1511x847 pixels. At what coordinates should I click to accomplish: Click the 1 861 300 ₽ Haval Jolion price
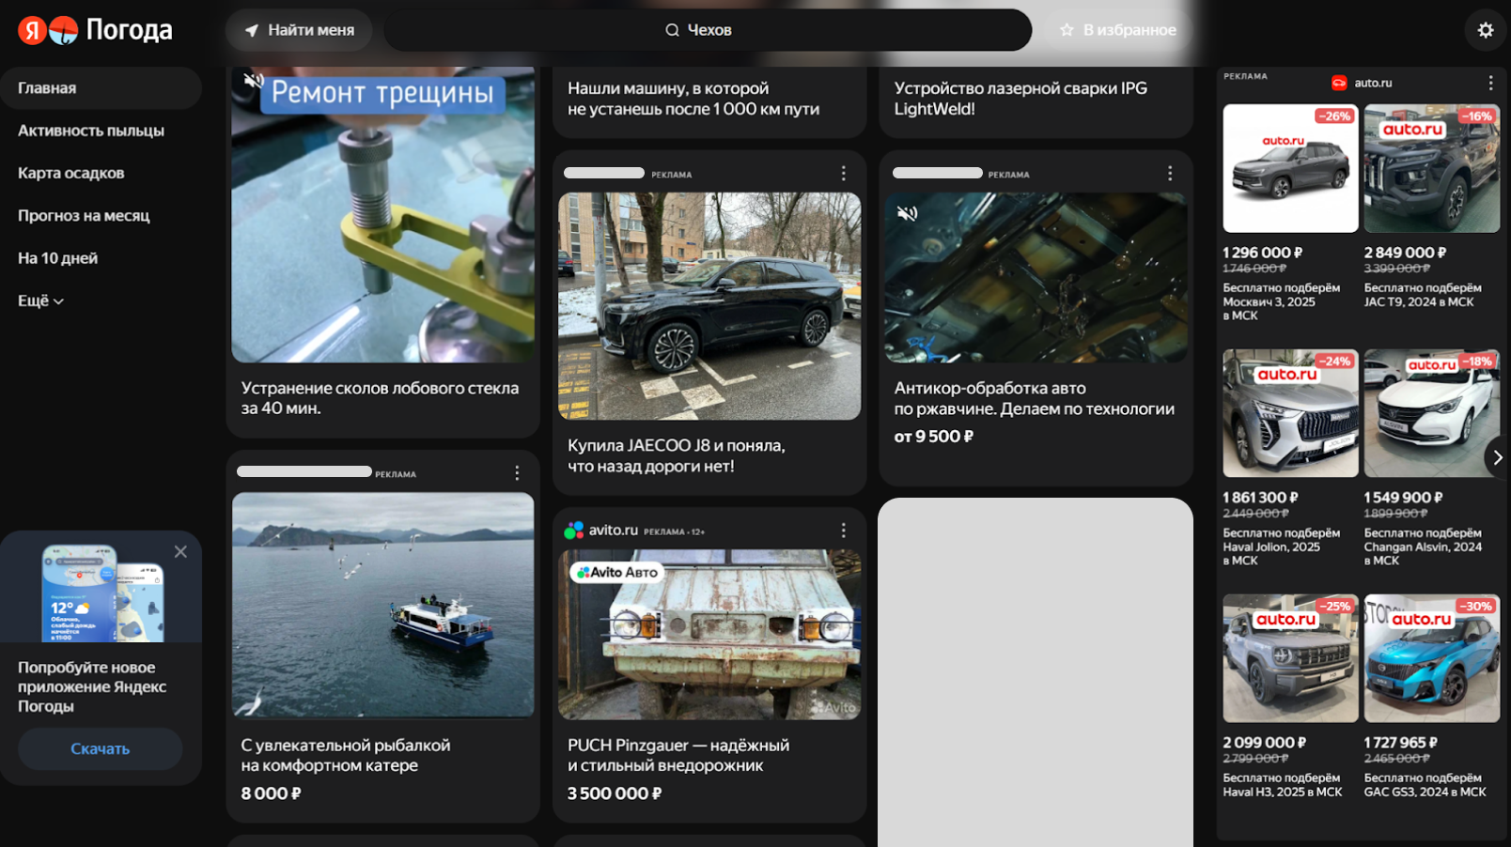(1260, 498)
